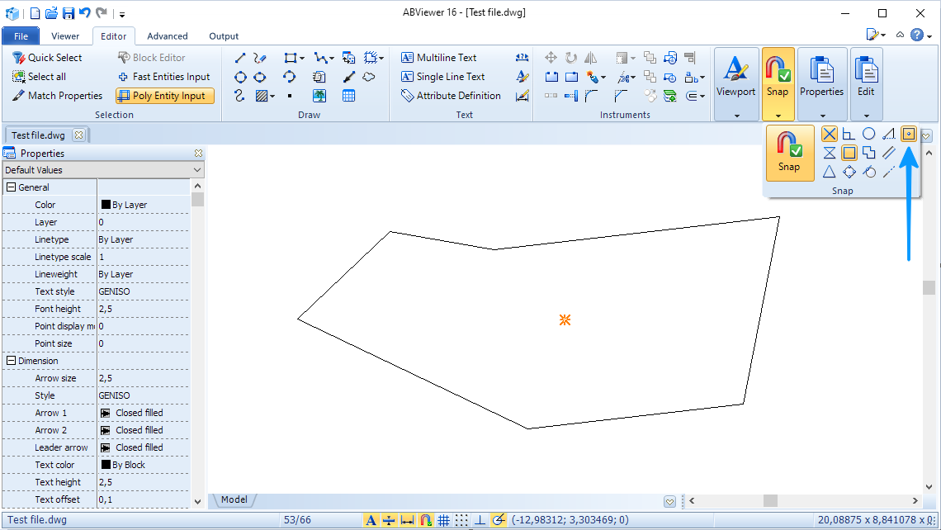Switch to the Viewer ribbon tab
This screenshot has width=941, height=530.
(x=65, y=35)
